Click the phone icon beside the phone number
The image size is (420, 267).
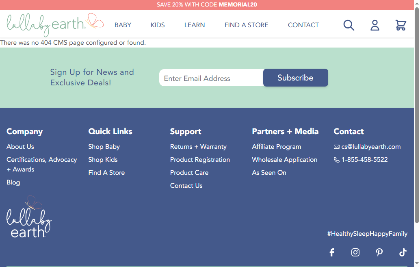point(337,160)
